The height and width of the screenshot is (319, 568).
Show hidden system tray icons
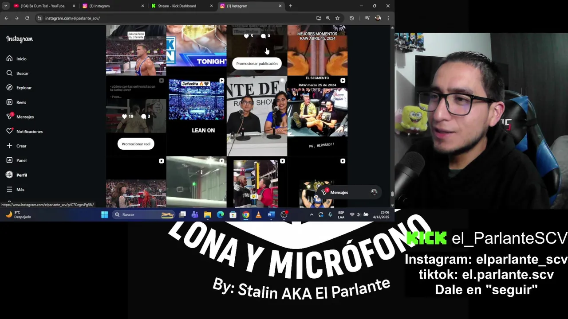(x=312, y=214)
